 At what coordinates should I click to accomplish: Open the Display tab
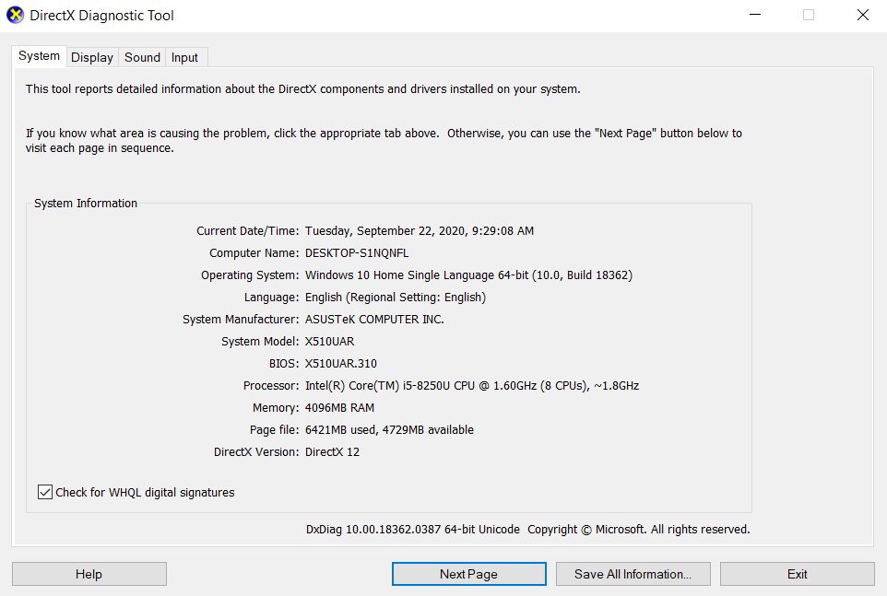pos(92,57)
